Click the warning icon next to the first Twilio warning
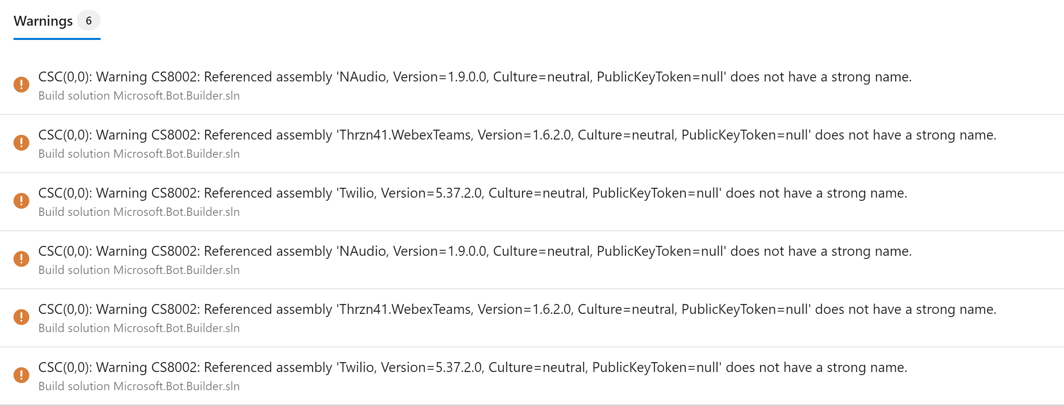Viewport: 1064px width, 406px height. click(x=21, y=201)
